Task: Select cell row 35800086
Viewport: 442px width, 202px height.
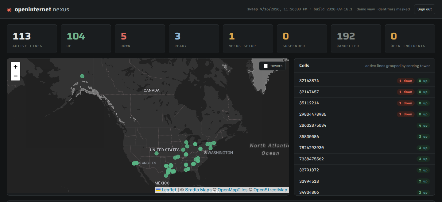Action: 365,137
